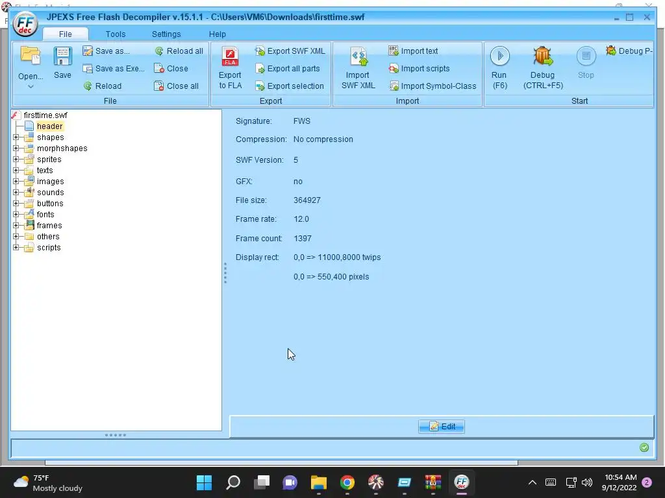
Task: Click the vertical panel splitter handle
Action: pyautogui.click(x=225, y=273)
